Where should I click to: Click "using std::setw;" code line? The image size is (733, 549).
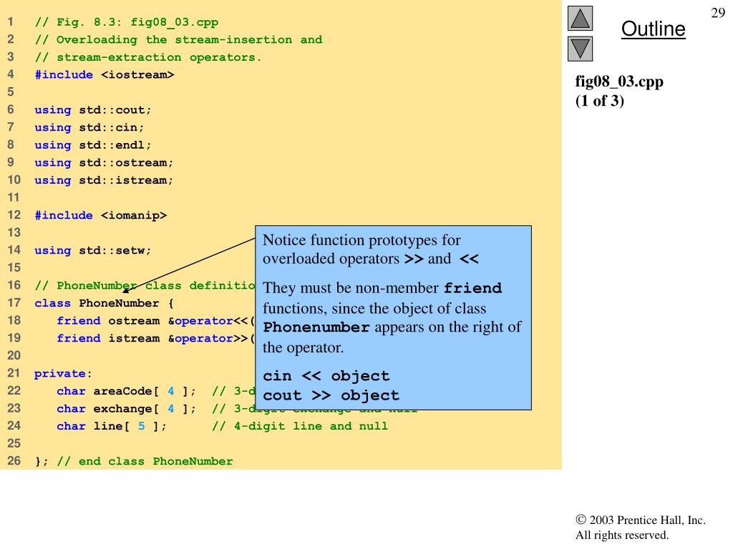click(92, 250)
